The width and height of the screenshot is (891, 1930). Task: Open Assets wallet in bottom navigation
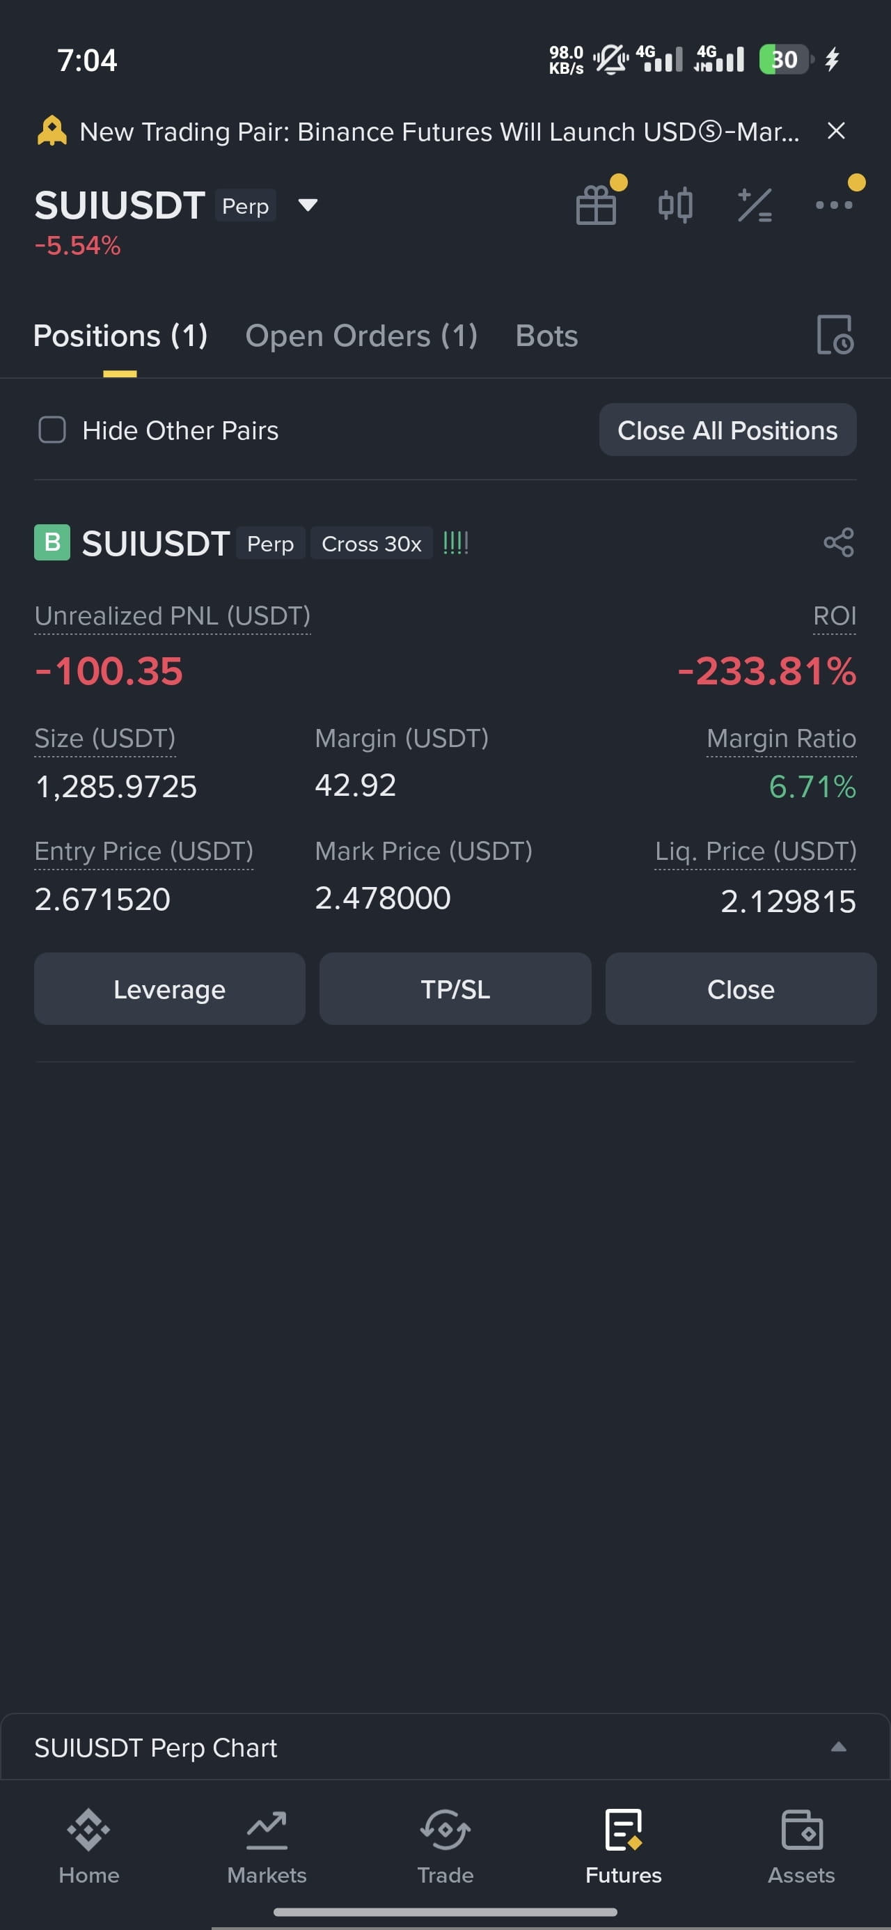tap(801, 1845)
